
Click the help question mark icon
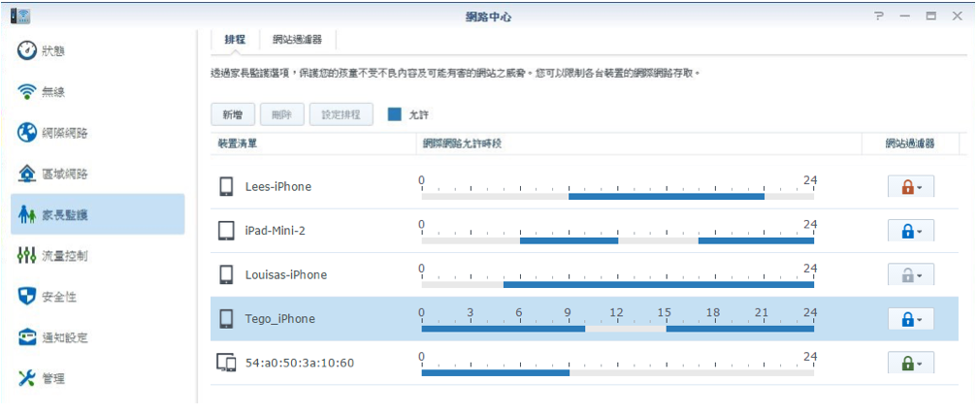click(x=879, y=16)
